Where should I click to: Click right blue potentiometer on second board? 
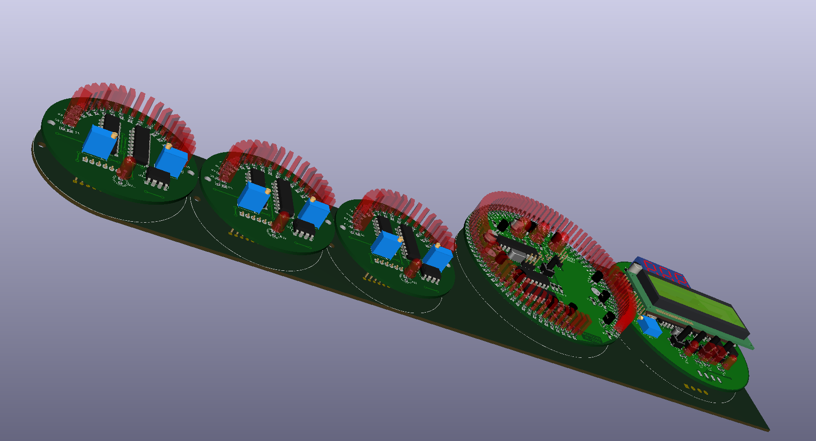pyautogui.click(x=315, y=213)
